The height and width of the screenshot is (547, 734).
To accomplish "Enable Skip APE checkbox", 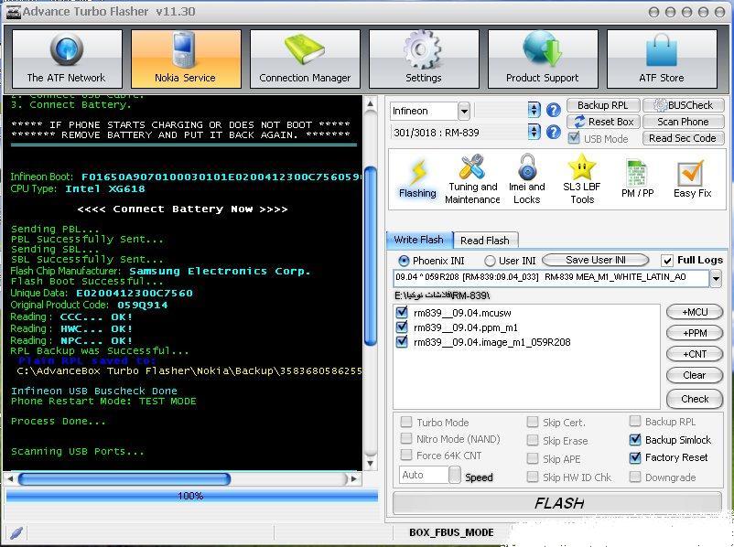I will coord(533,458).
